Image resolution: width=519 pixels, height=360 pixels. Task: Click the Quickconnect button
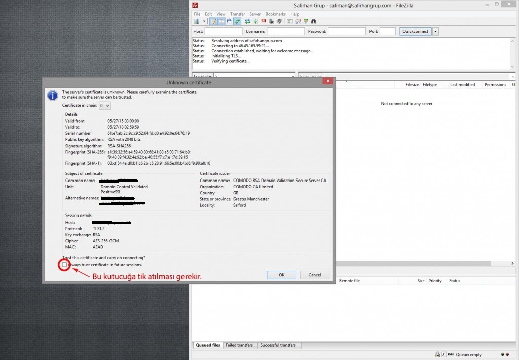coord(416,32)
